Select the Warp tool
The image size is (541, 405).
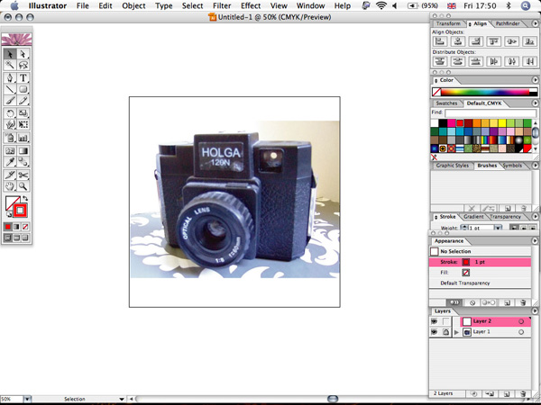10,124
